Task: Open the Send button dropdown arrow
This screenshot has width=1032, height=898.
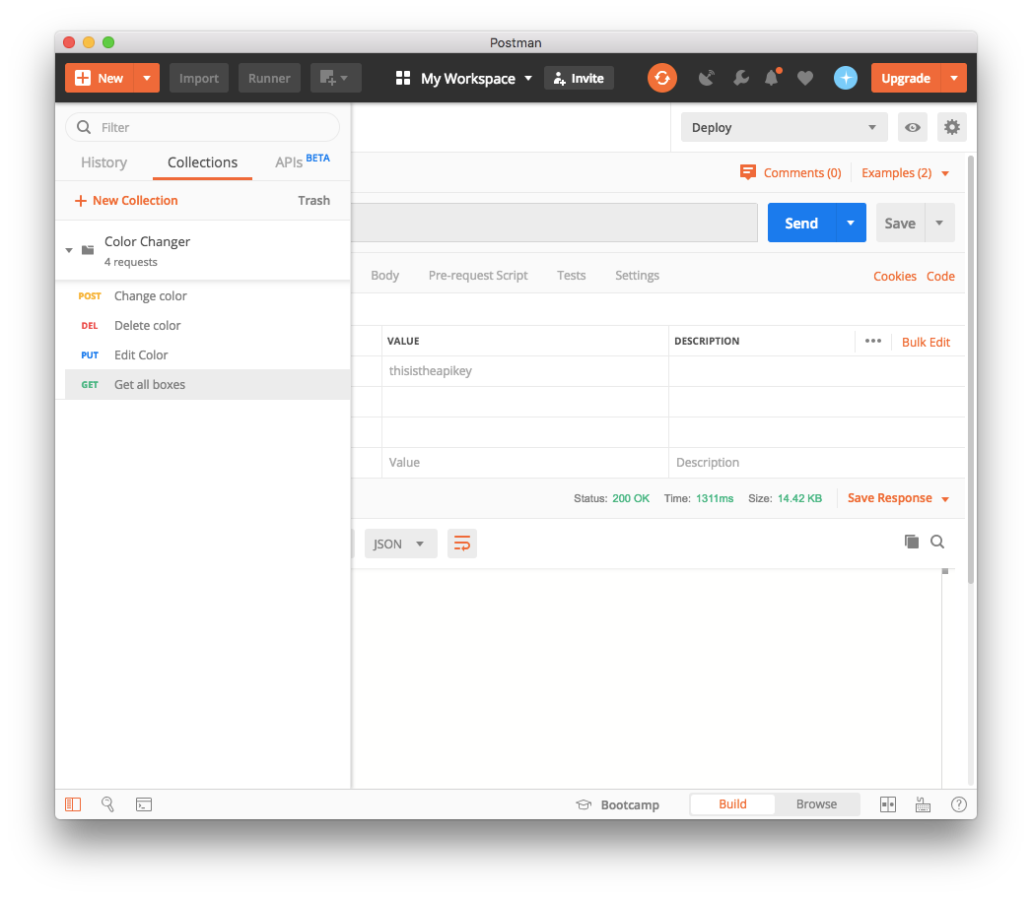Action: (x=851, y=223)
